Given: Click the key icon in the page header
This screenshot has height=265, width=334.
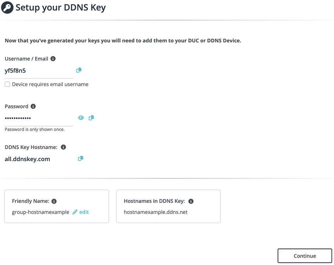Looking at the screenshot, I should (x=7, y=7).
